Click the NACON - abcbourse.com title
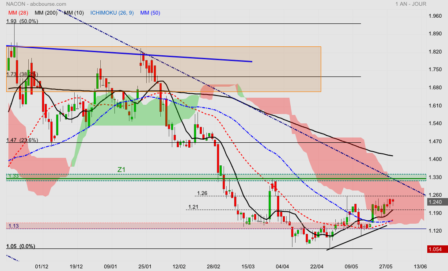Viewport: 448px width, 271px height. click(x=36, y=4)
